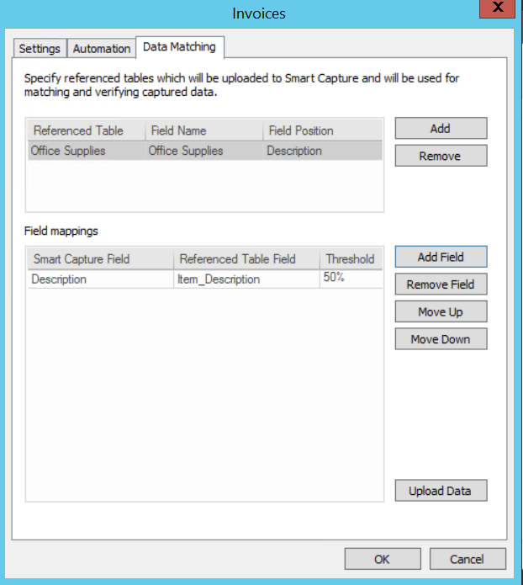The image size is (523, 585).
Task: Select Office Supplies in Field Name column
Action: 204,151
